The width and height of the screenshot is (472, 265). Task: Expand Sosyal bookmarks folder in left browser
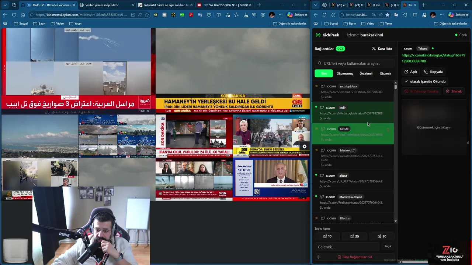point(21,24)
